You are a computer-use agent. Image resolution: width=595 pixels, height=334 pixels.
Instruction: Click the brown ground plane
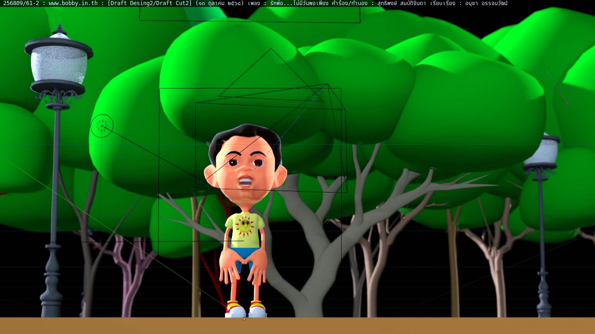(418, 326)
